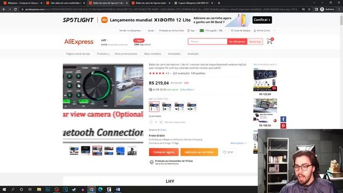Click the browser back arrow

tap(4, 9)
